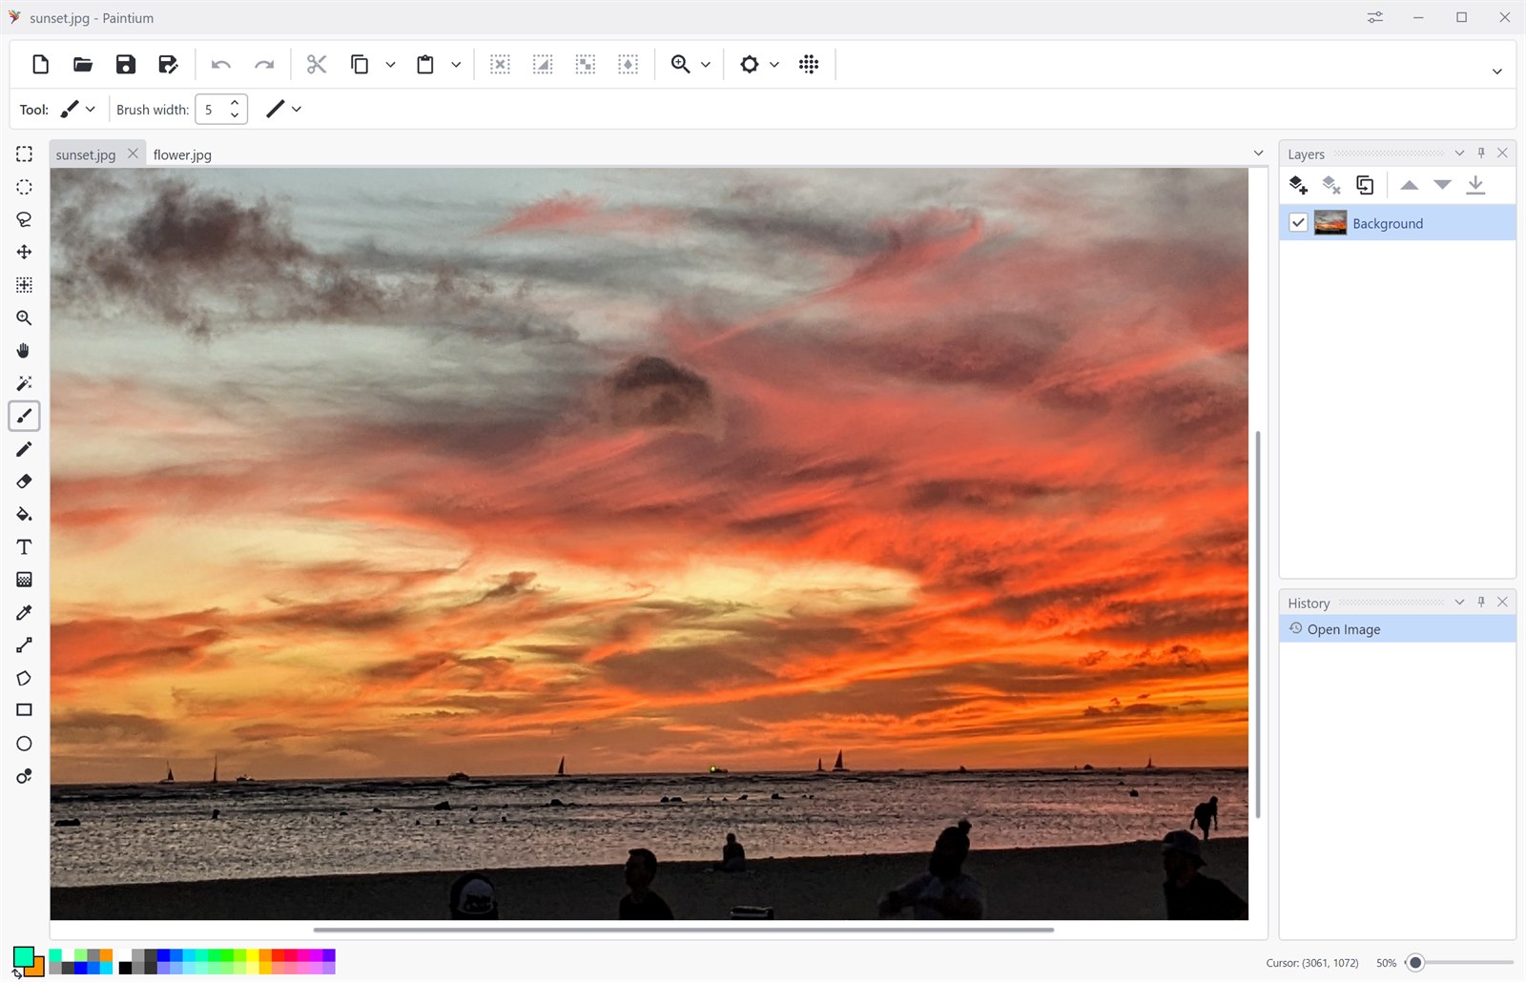Image resolution: width=1526 pixels, height=982 pixels.
Task: Click the horizontal canvas scrollbar
Action: point(683,930)
